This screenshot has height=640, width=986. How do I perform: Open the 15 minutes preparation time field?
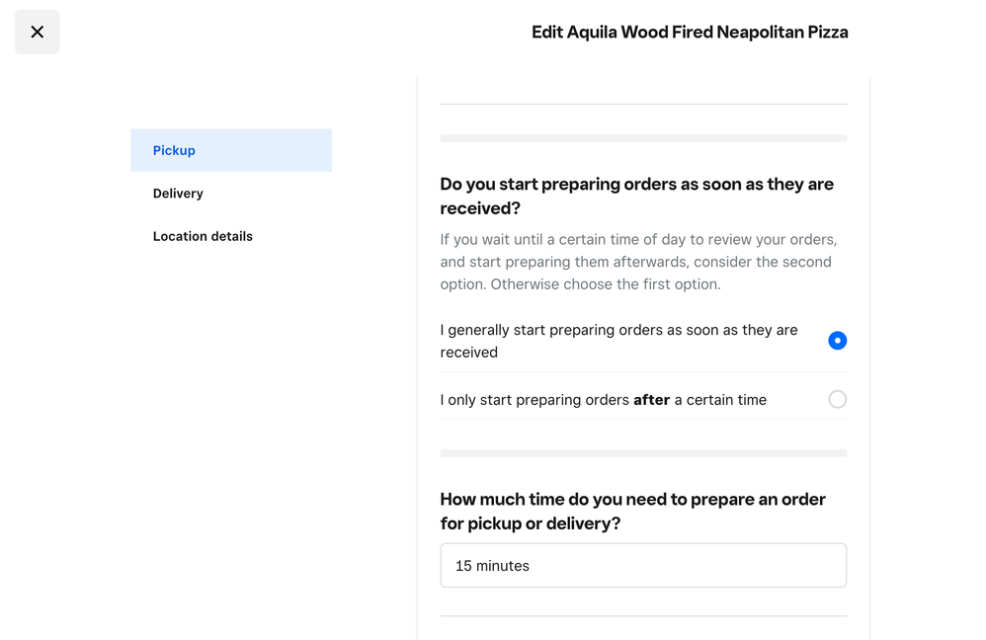pyautogui.click(x=642, y=566)
